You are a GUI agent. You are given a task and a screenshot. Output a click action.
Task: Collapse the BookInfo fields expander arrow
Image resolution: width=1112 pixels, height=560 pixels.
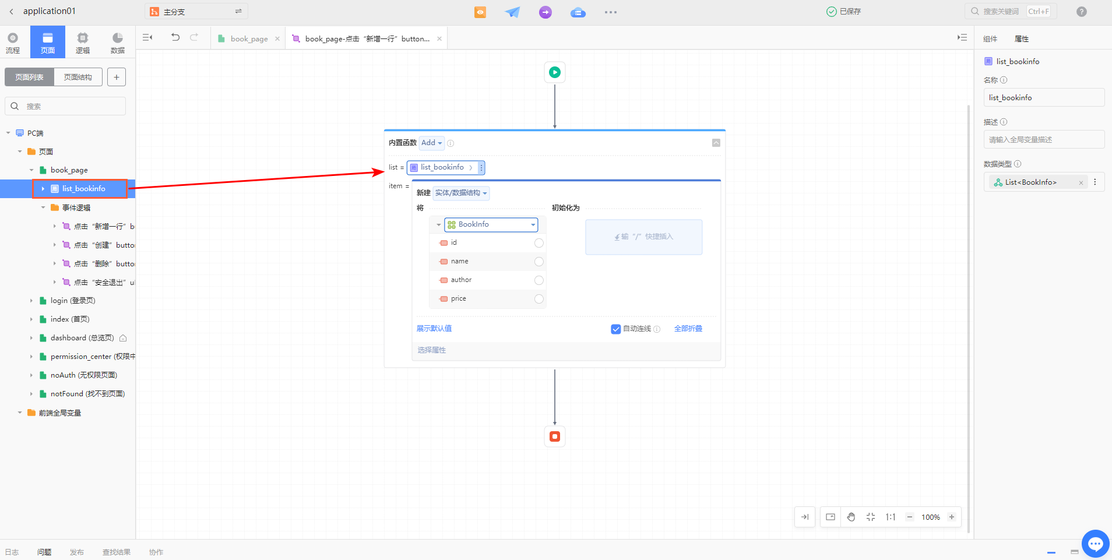[439, 224]
